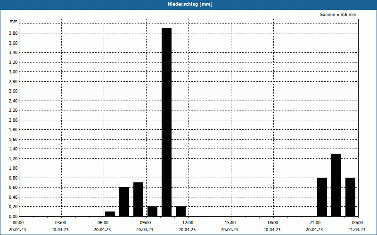Select the '1,00' y-axis value

point(13,168)
